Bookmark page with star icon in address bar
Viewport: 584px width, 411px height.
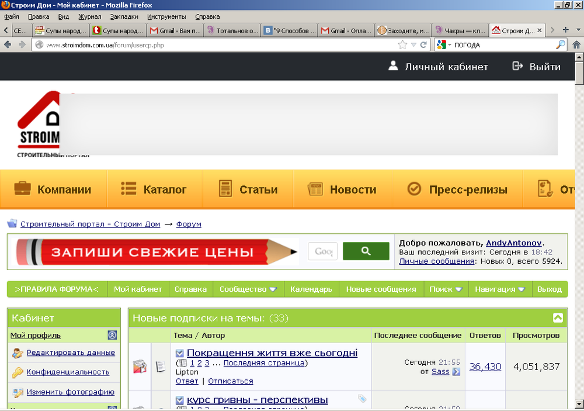(x=402, y=45)
